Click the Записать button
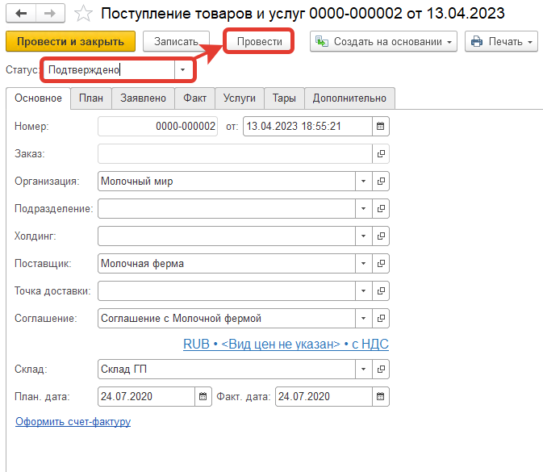Image resolution: width=543 pixels, height=472 pixels. [176, 41]
